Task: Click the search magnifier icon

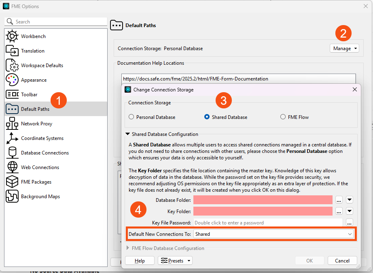Action: click(10, 22)
